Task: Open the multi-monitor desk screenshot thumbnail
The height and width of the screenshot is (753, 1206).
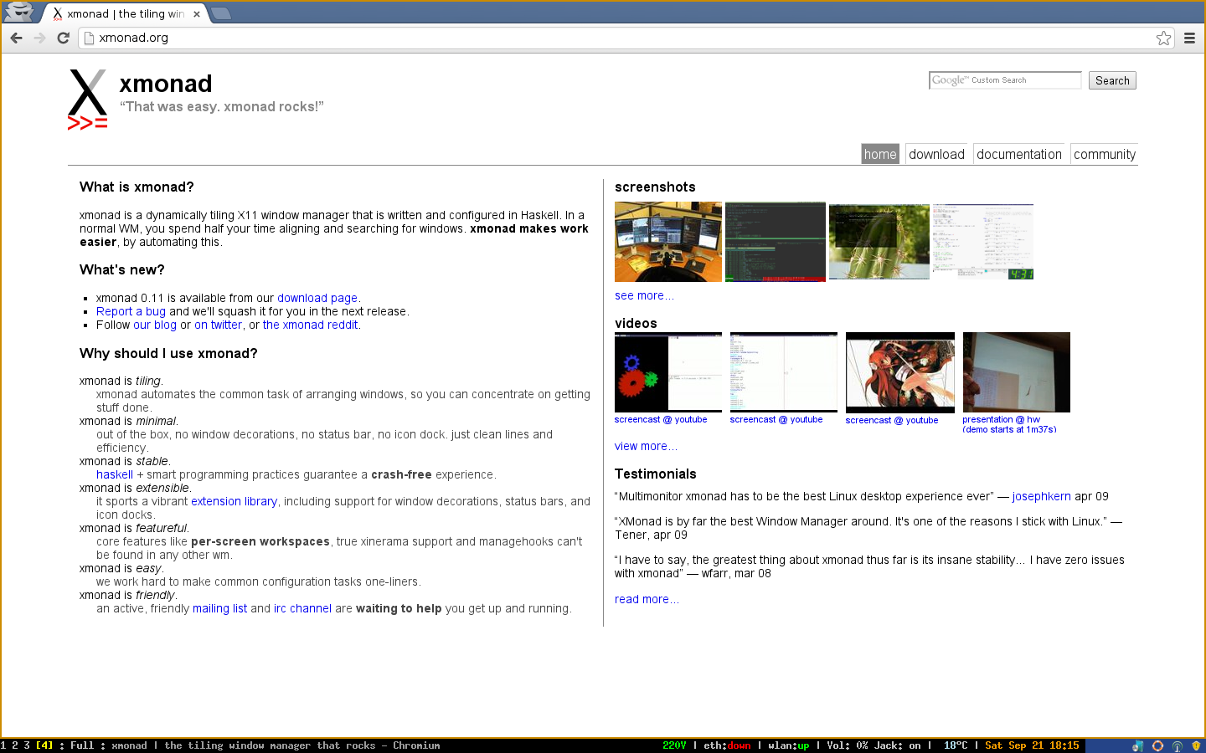Action: coord(668,242)
